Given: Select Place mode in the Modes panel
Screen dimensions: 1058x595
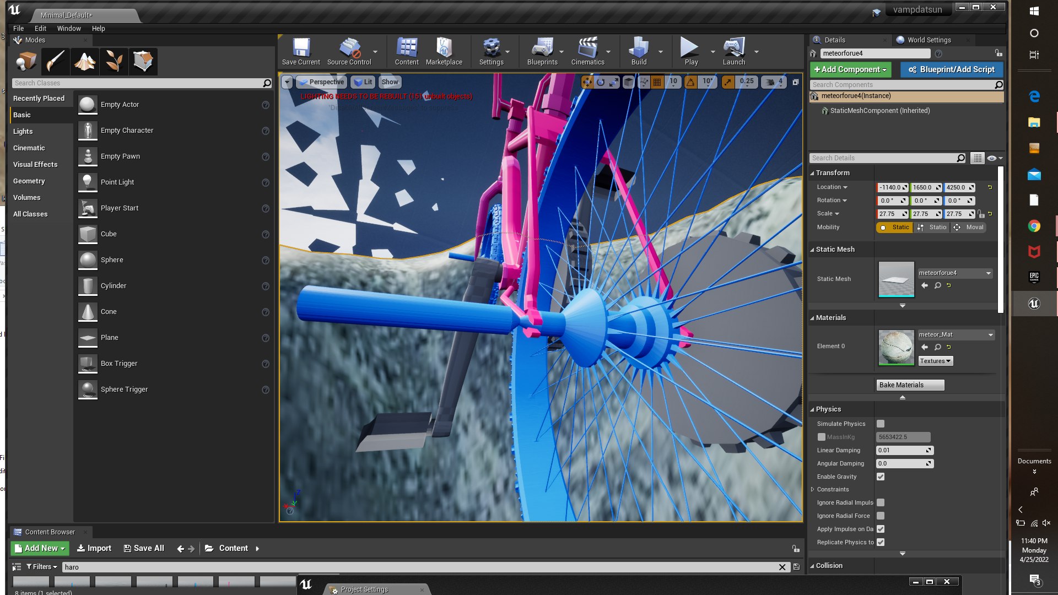Looking at the screenshot, I should tap(26, 61).
